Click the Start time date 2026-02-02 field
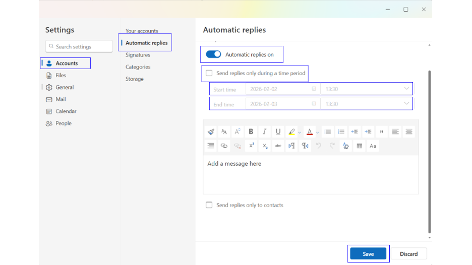472x265 pixels. pyautogui.click(x=283, y=89)
